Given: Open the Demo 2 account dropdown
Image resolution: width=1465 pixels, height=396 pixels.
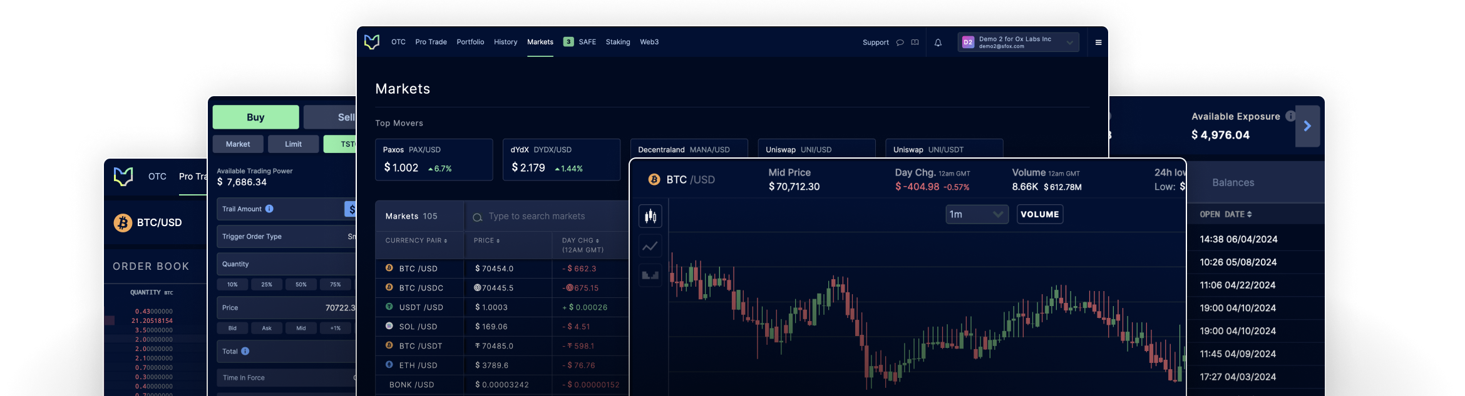Looking at the screenshot, I should tap(1018, 42).
